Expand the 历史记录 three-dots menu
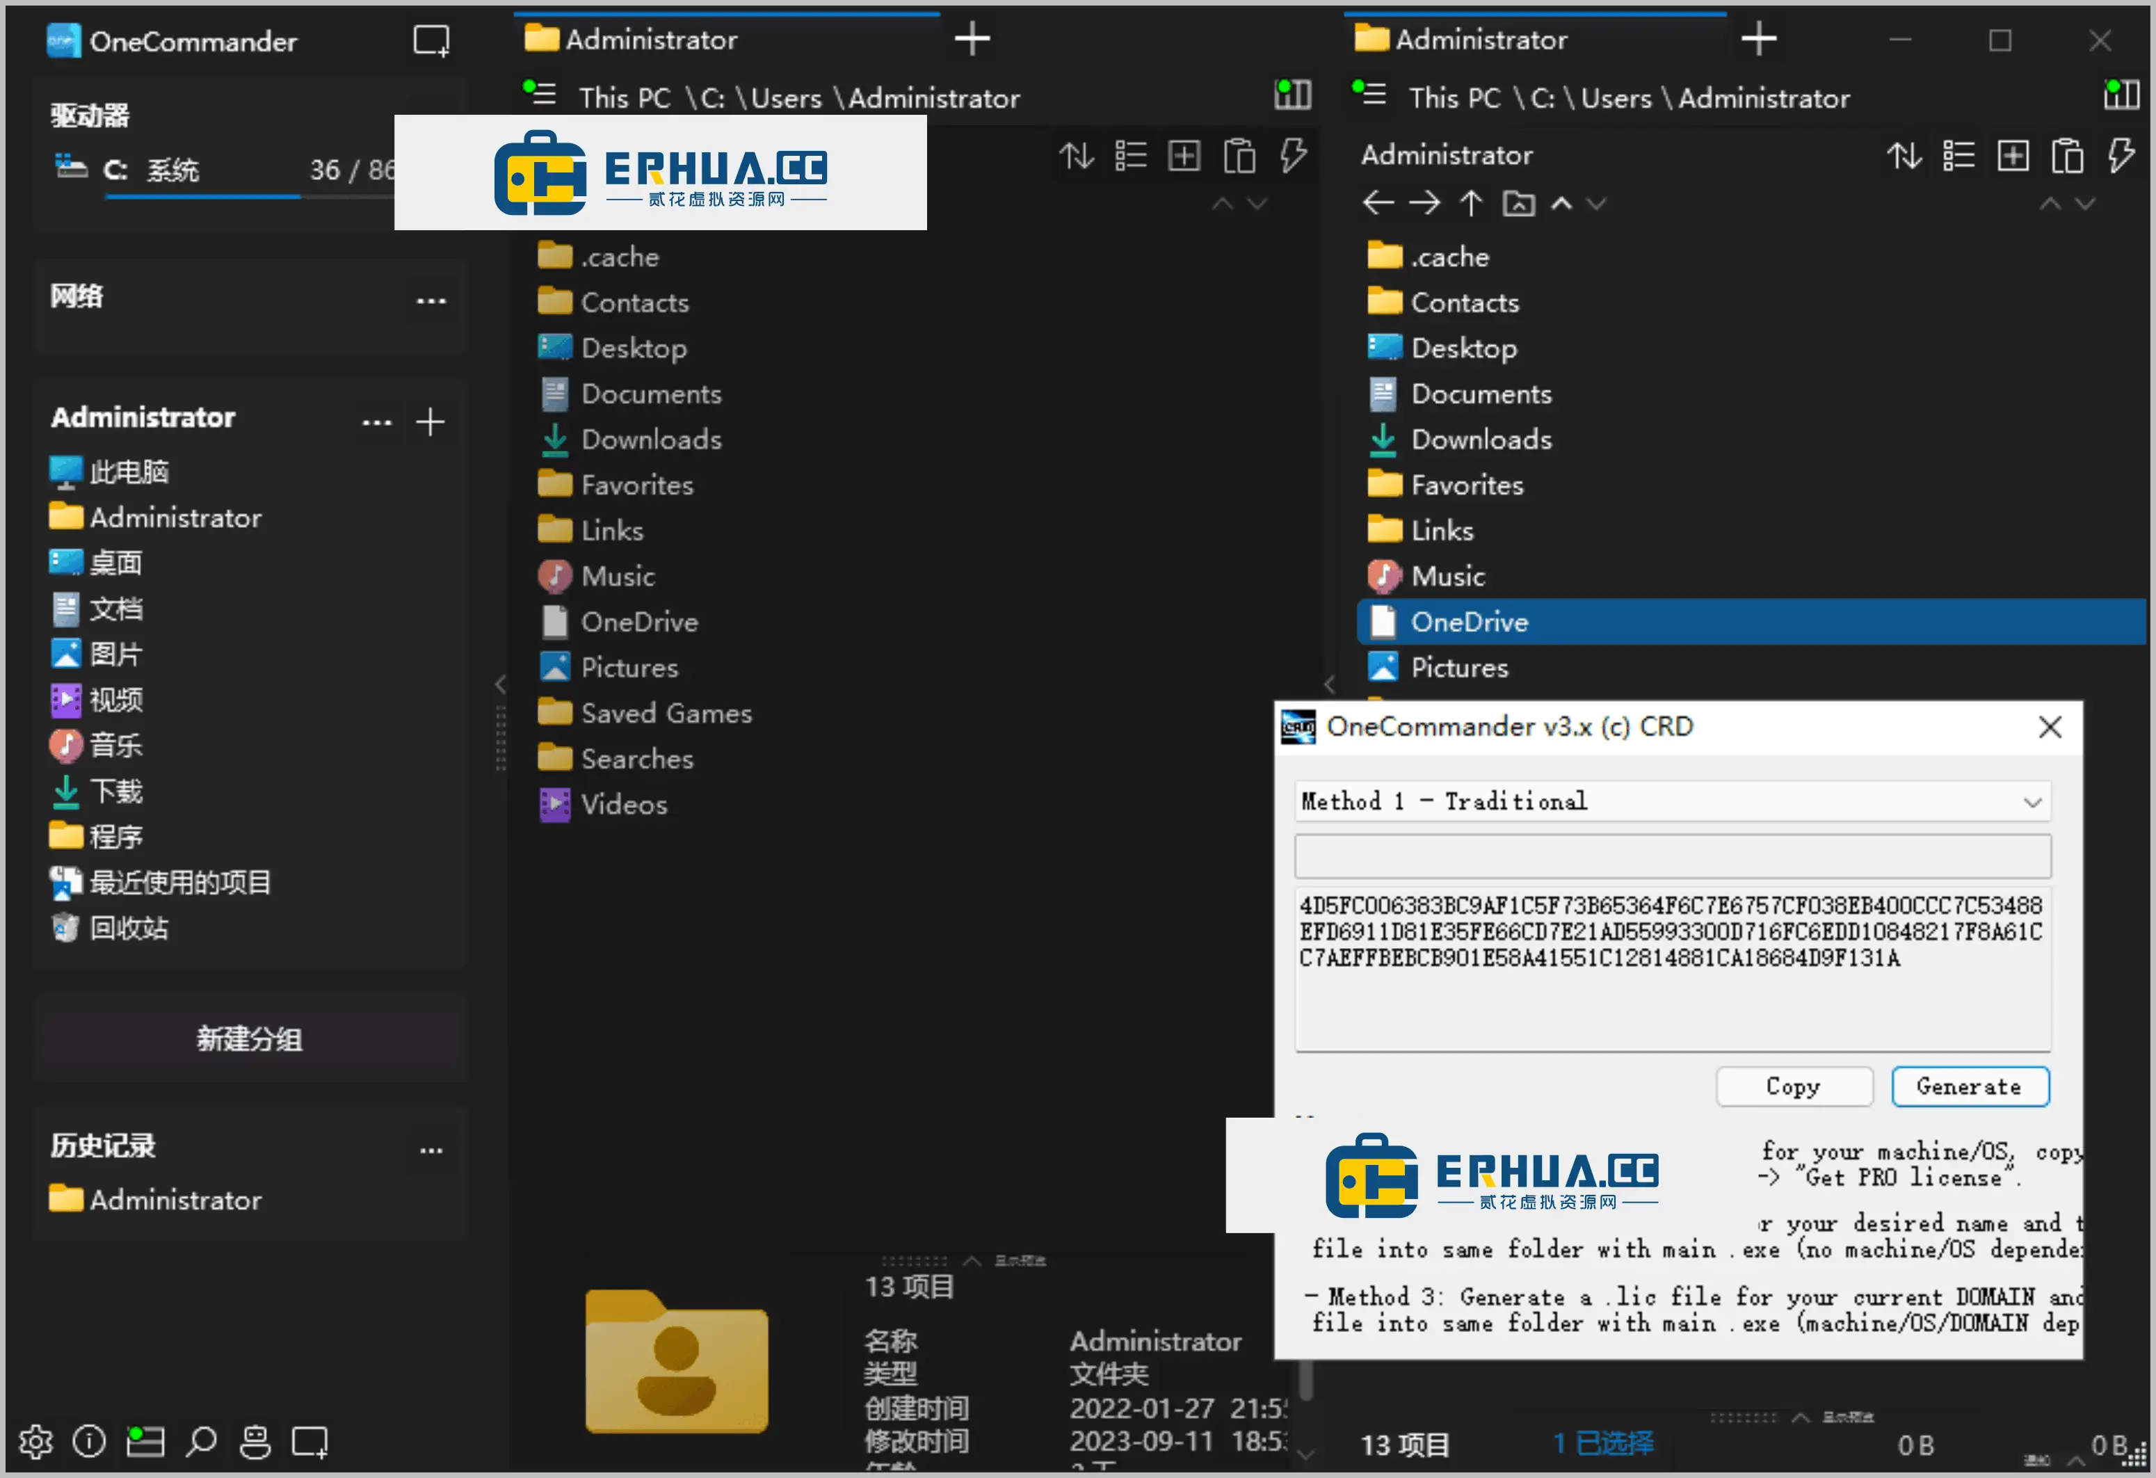Screen dimensions: 2156x1478 pos(431,1150)
